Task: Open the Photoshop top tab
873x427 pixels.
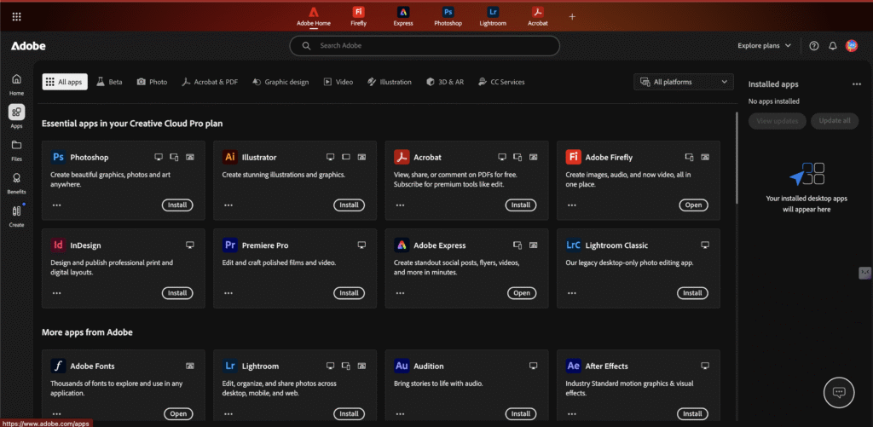Action: pos(448,17)
